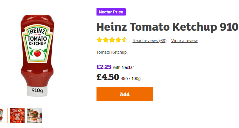Screen dimensions: 239x128
Task: Click the third star in rating
Action: coord(112,40)
